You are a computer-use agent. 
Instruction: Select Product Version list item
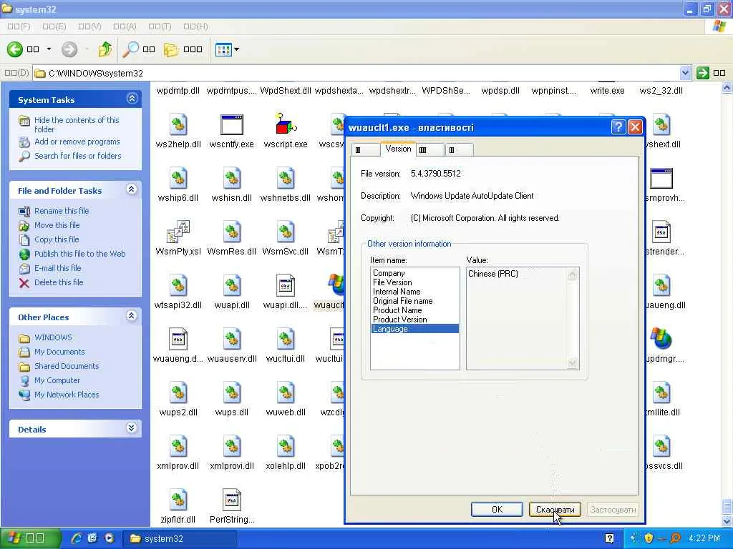pyautogui.click(x=414, y=320)
